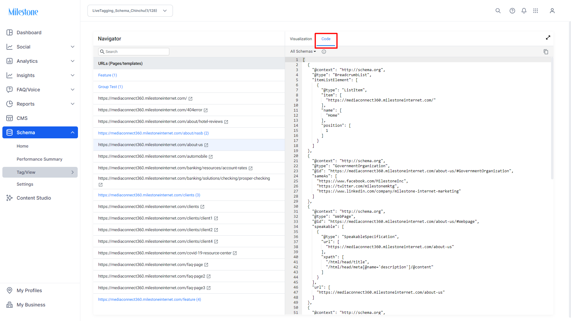Screen dimensions: 571x321
Task: Open external link icon for account-rates URL
Action: [x=251, y=168]
